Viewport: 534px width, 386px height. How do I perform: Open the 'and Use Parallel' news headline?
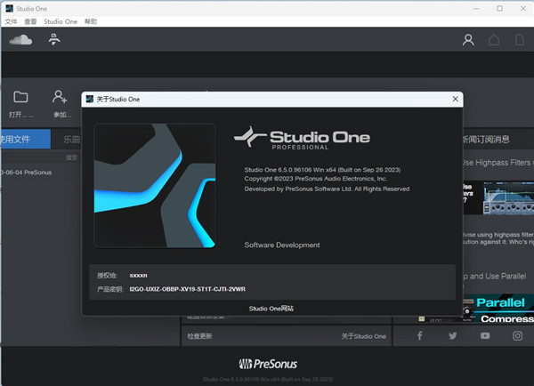tap(494, 276)
